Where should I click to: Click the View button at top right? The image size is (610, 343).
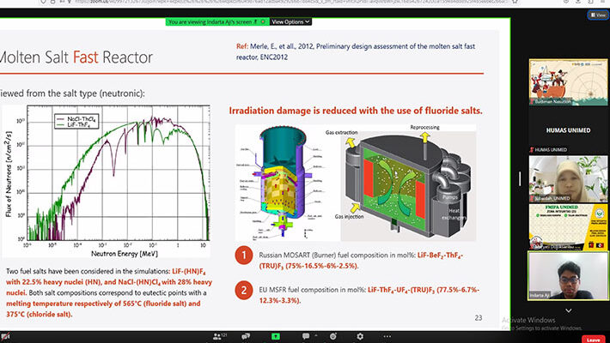click(x=595, y=15)
